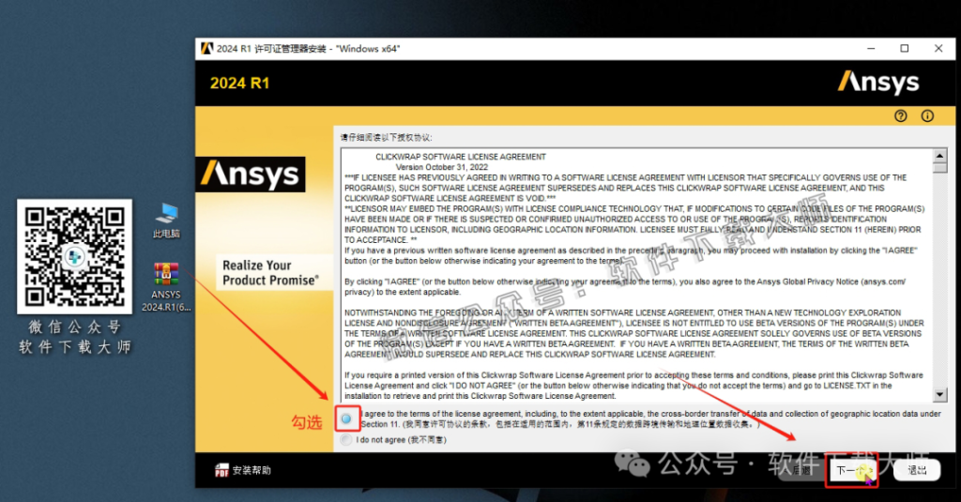Select the 此电脑 desktop icon
This screenshot has width=961, height=502.
(x=166, y=221)
